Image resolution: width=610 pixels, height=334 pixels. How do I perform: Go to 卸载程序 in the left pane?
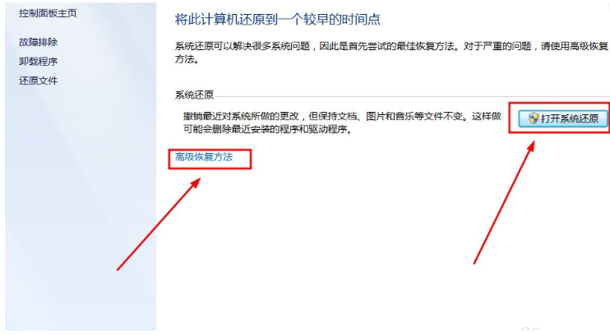(38, 61)
